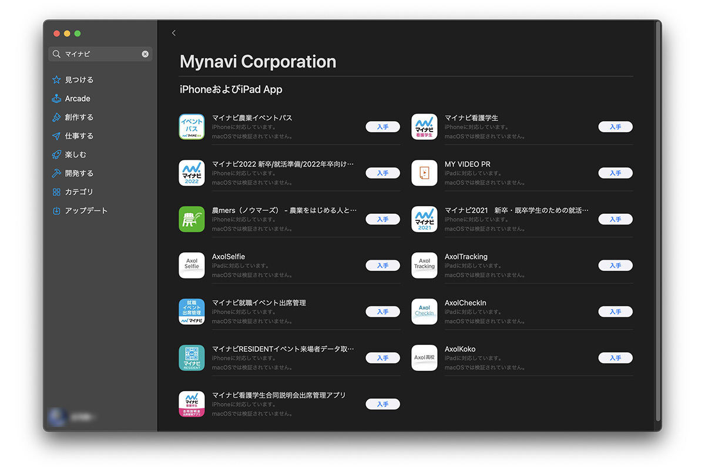Go back with the chevron arrow
Screen dimensions: 705x470
point(173,33)
